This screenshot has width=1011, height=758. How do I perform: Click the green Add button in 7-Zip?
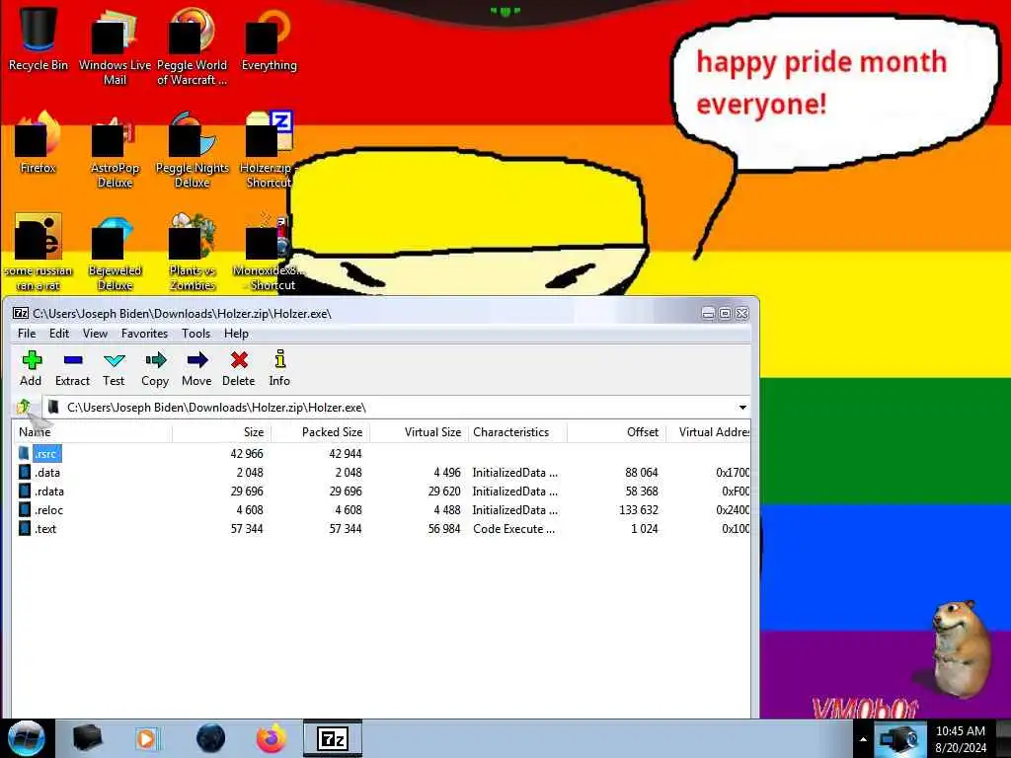[x=31, y=368]
